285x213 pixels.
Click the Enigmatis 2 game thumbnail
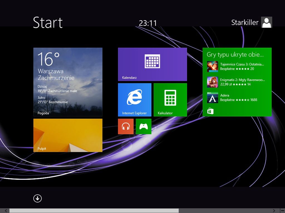point(212,82)
